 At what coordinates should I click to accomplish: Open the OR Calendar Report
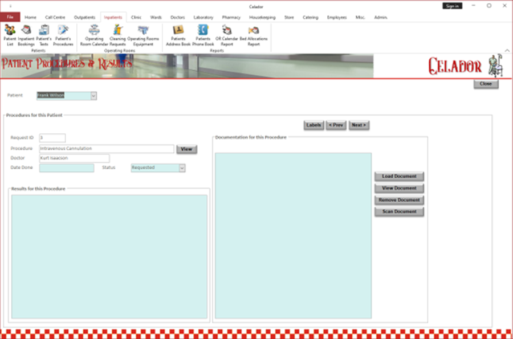[227, 35]
